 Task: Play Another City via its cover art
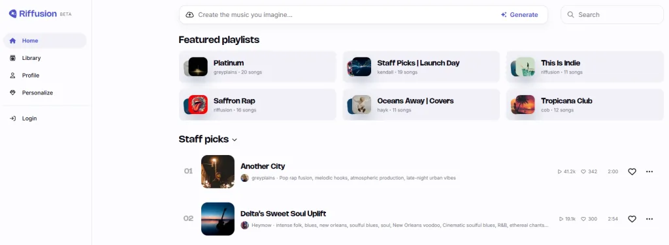[x=218, y=171]
